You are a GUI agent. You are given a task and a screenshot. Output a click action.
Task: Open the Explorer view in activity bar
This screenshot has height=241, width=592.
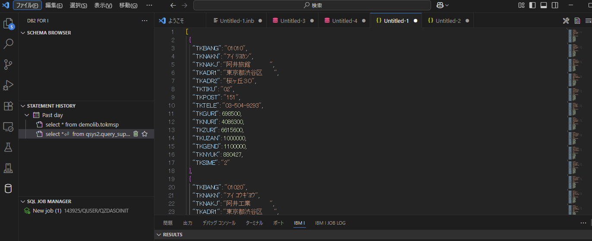pyautogui.click(x=9, y=23)
